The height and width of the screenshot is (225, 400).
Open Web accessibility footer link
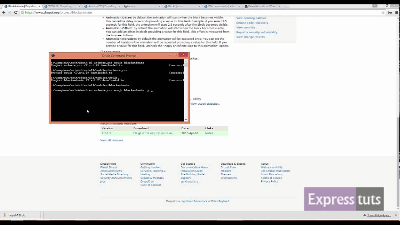(272, 167)
